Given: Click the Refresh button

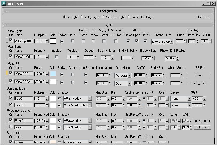Looking at the screenshot, I should pyautogui.click(x=203, y=17).
